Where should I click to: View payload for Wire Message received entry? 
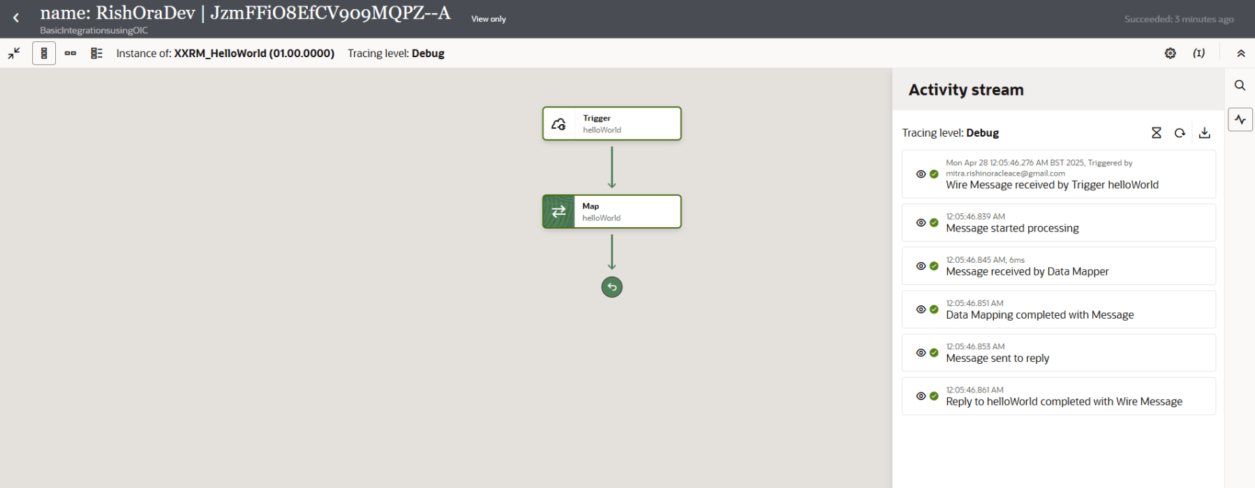click(921, 174)
